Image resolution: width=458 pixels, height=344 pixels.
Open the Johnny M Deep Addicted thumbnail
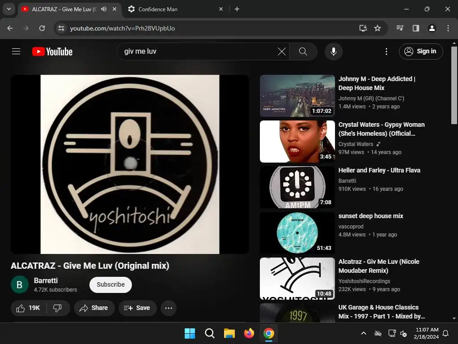(297, 96)
